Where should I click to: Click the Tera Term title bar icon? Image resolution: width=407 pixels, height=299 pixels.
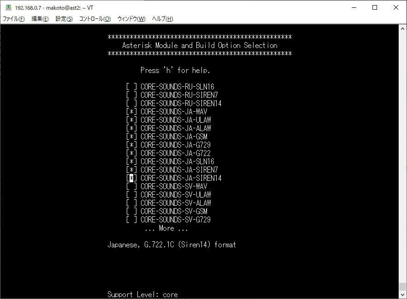pos(9,7)
